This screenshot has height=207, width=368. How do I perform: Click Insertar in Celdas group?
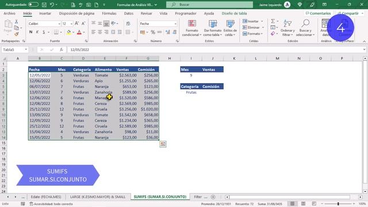tap(253, 21)
